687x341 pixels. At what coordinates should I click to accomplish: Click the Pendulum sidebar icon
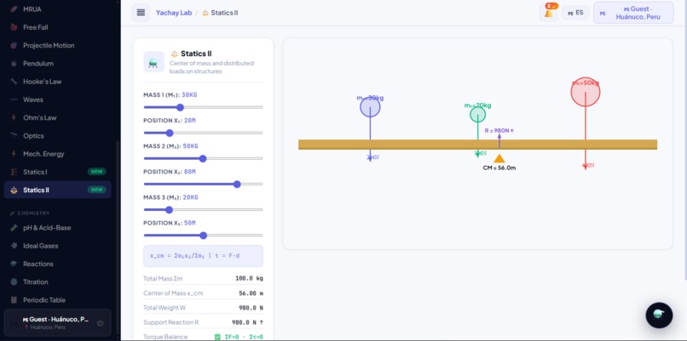[14, 64]
